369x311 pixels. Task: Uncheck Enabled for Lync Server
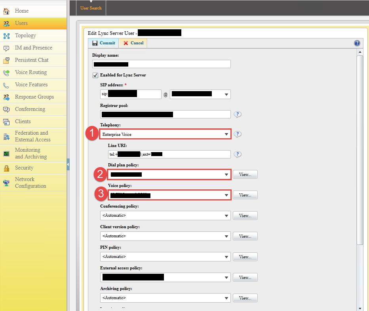click(x=95, y=75)
